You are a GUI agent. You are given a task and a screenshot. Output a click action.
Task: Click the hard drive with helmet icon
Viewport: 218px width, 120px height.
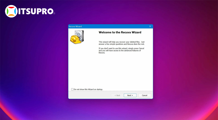point(77,37)
